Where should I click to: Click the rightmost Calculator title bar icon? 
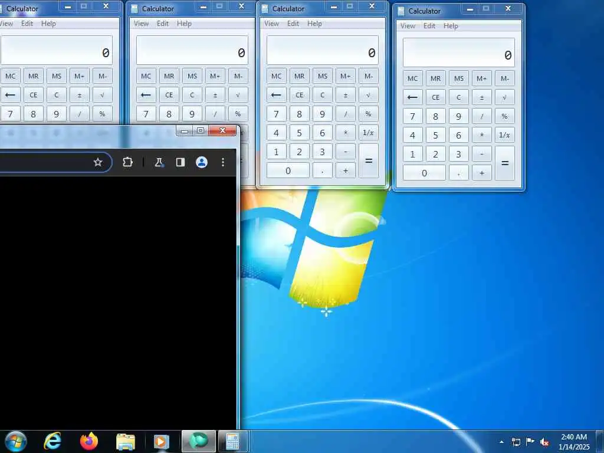pyautogui.click(x=401, y=11)
